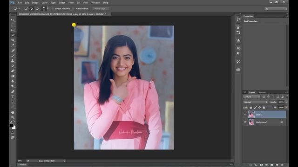Viewport: 298px width, 167px height.
Task: Add a layer mask
Action: [261, 165]
